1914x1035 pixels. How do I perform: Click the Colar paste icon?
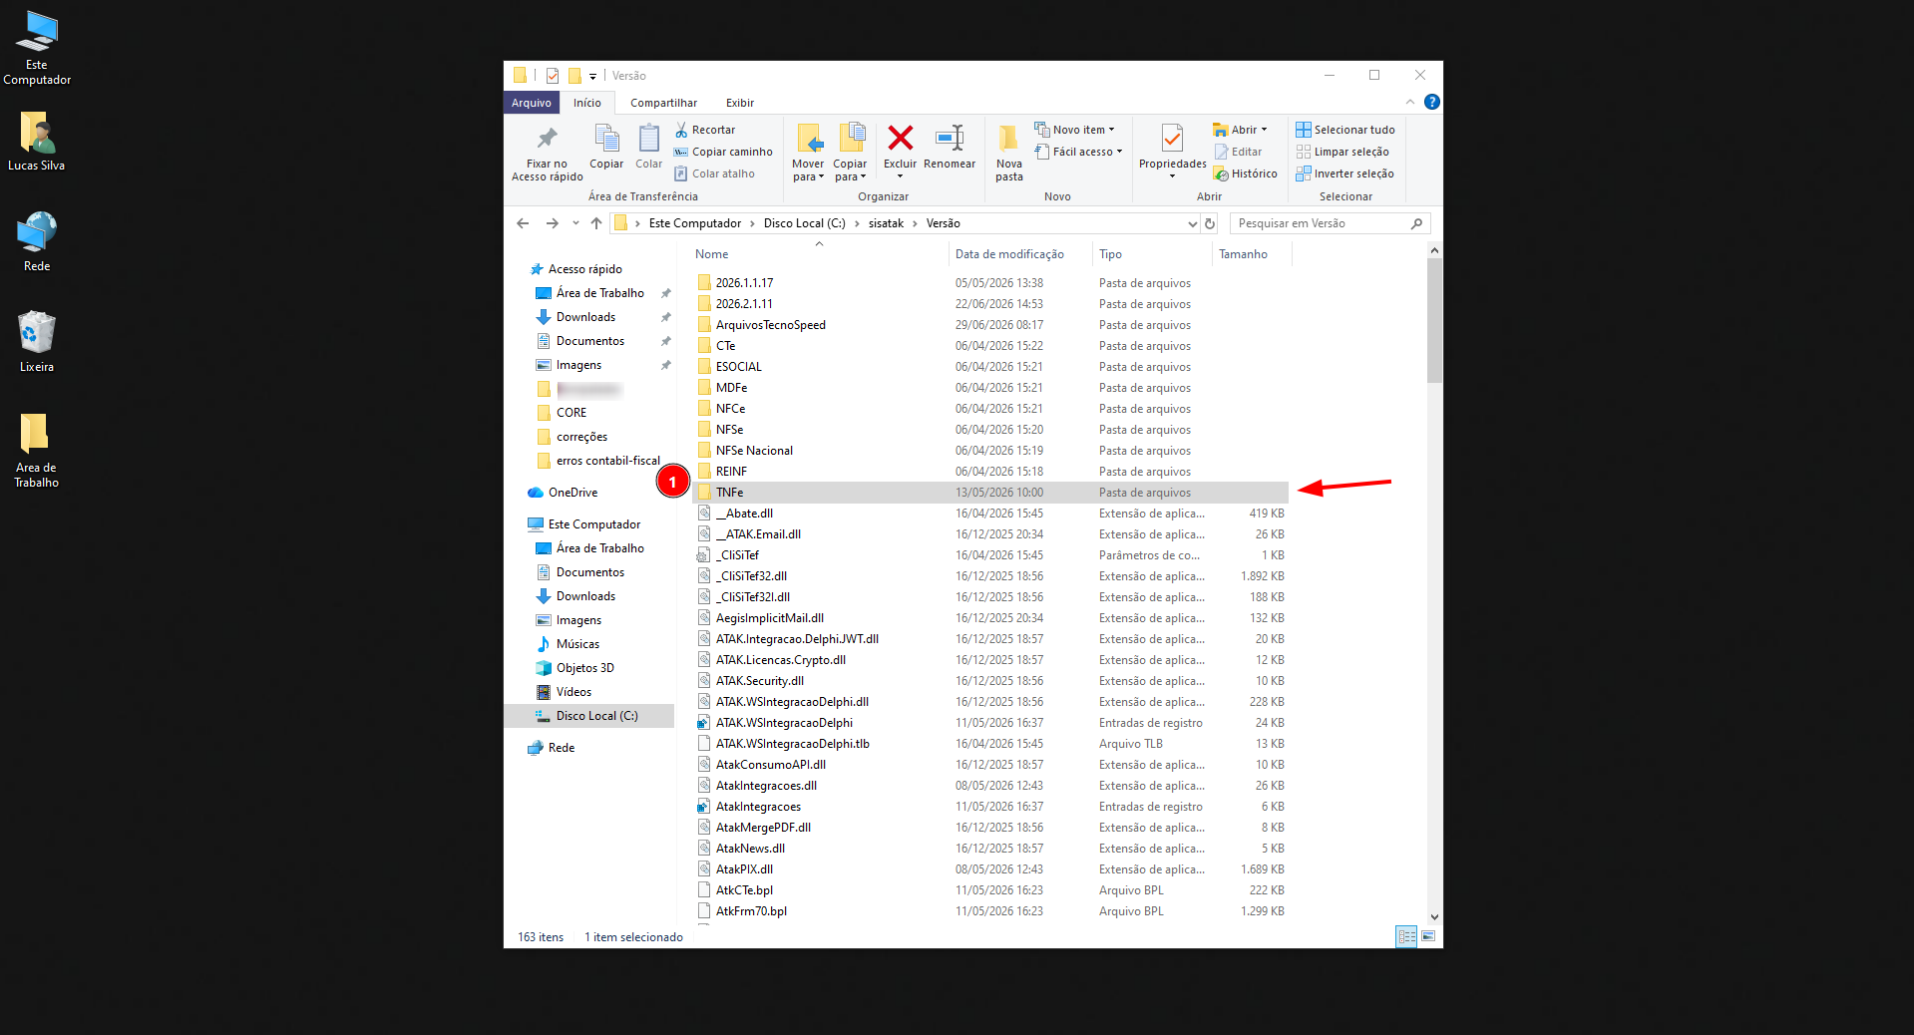coord(649,147)
